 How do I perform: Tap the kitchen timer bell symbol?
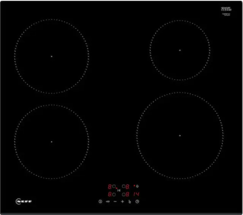[137, 186]
